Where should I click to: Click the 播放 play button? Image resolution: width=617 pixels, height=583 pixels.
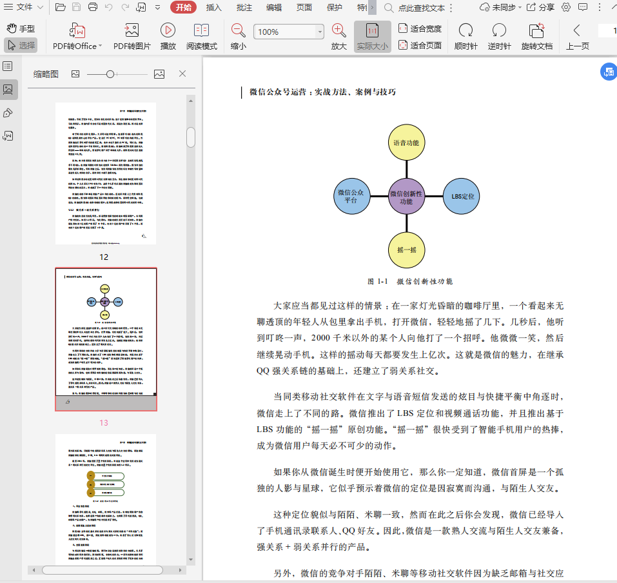(168, 37)
